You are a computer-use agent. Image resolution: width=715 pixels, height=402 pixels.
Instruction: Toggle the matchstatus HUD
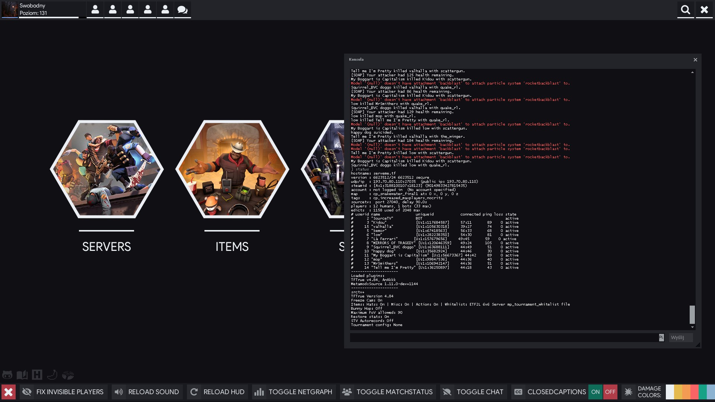pos(388,392)
